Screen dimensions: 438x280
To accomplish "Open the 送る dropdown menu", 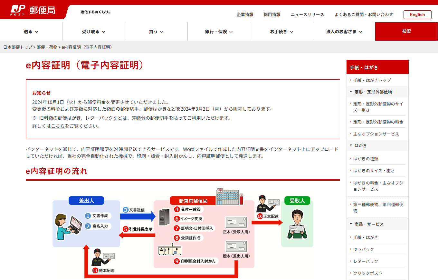I will click(x=31, y=32).
